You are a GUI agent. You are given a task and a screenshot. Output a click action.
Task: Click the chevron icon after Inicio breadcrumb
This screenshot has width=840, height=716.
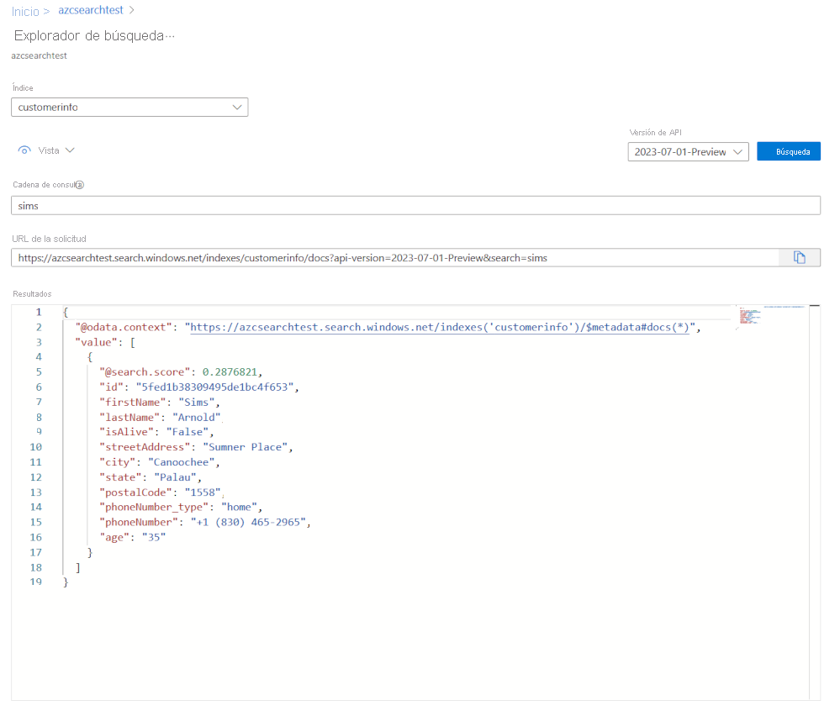[x=45, y=12]
